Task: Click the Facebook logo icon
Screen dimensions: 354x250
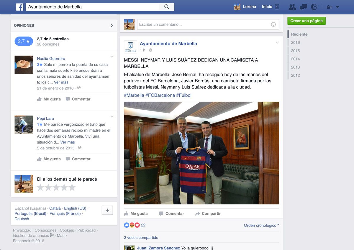Action: click(x=19, y=7)
